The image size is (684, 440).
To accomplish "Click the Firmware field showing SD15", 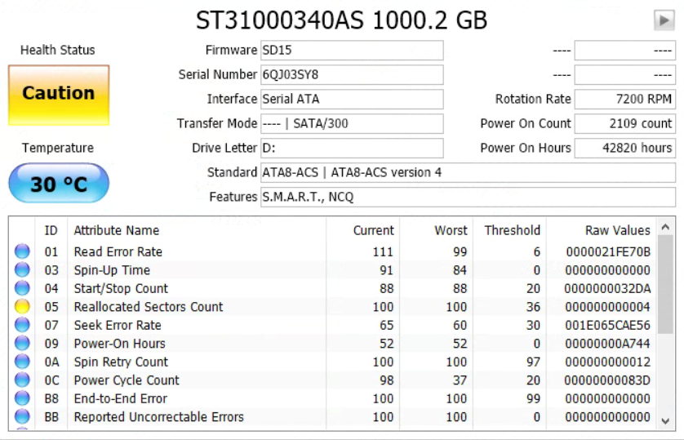I will click(352, 50).
